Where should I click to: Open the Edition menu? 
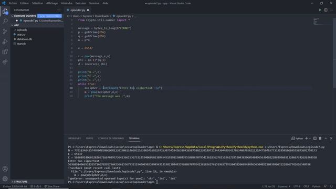pos(25,3)
